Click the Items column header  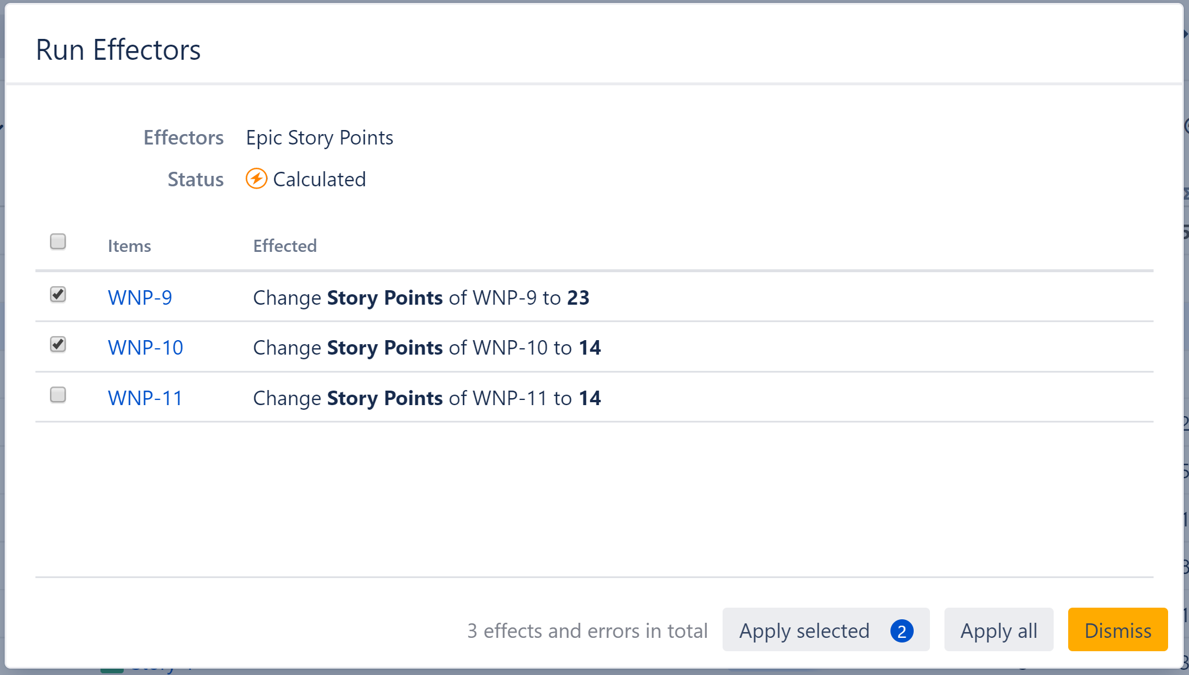coord(128,246)
